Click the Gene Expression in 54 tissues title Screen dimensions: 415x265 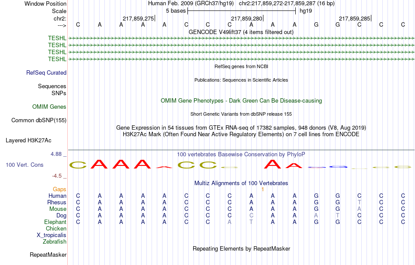[x=241, y=128]
